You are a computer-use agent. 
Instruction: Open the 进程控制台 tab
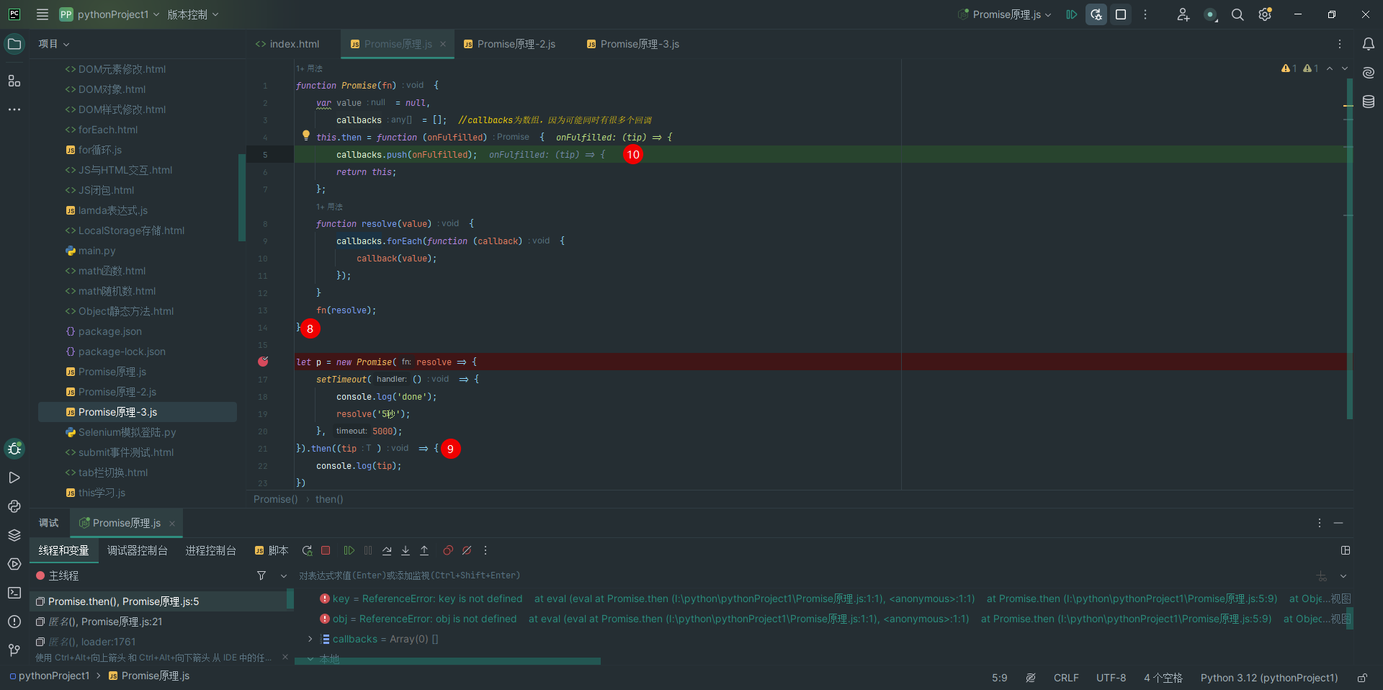point(211,550)
